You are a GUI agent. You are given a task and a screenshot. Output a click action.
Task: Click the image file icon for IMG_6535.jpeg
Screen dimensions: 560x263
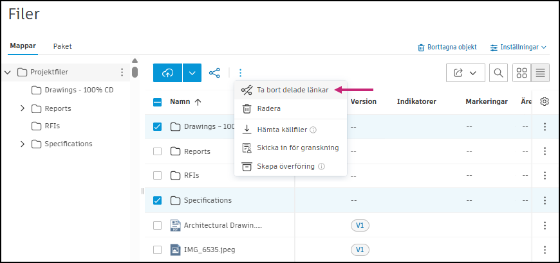coord(175,250)
